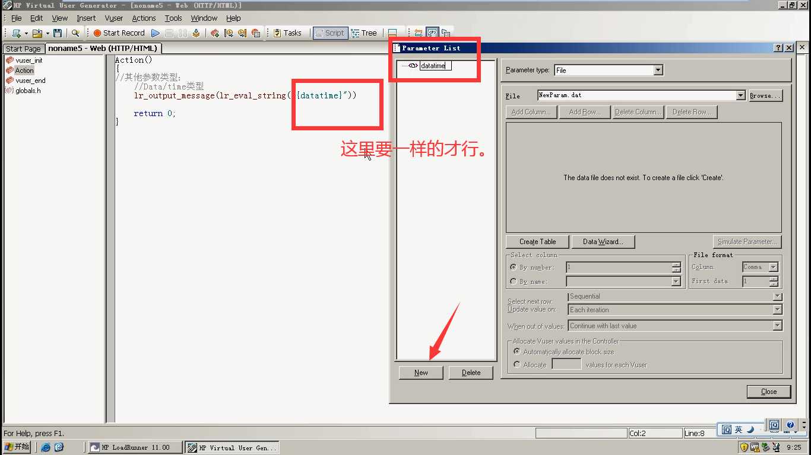
Task: Click the moon icon on the IME bar
Action: tap(750, 429)
